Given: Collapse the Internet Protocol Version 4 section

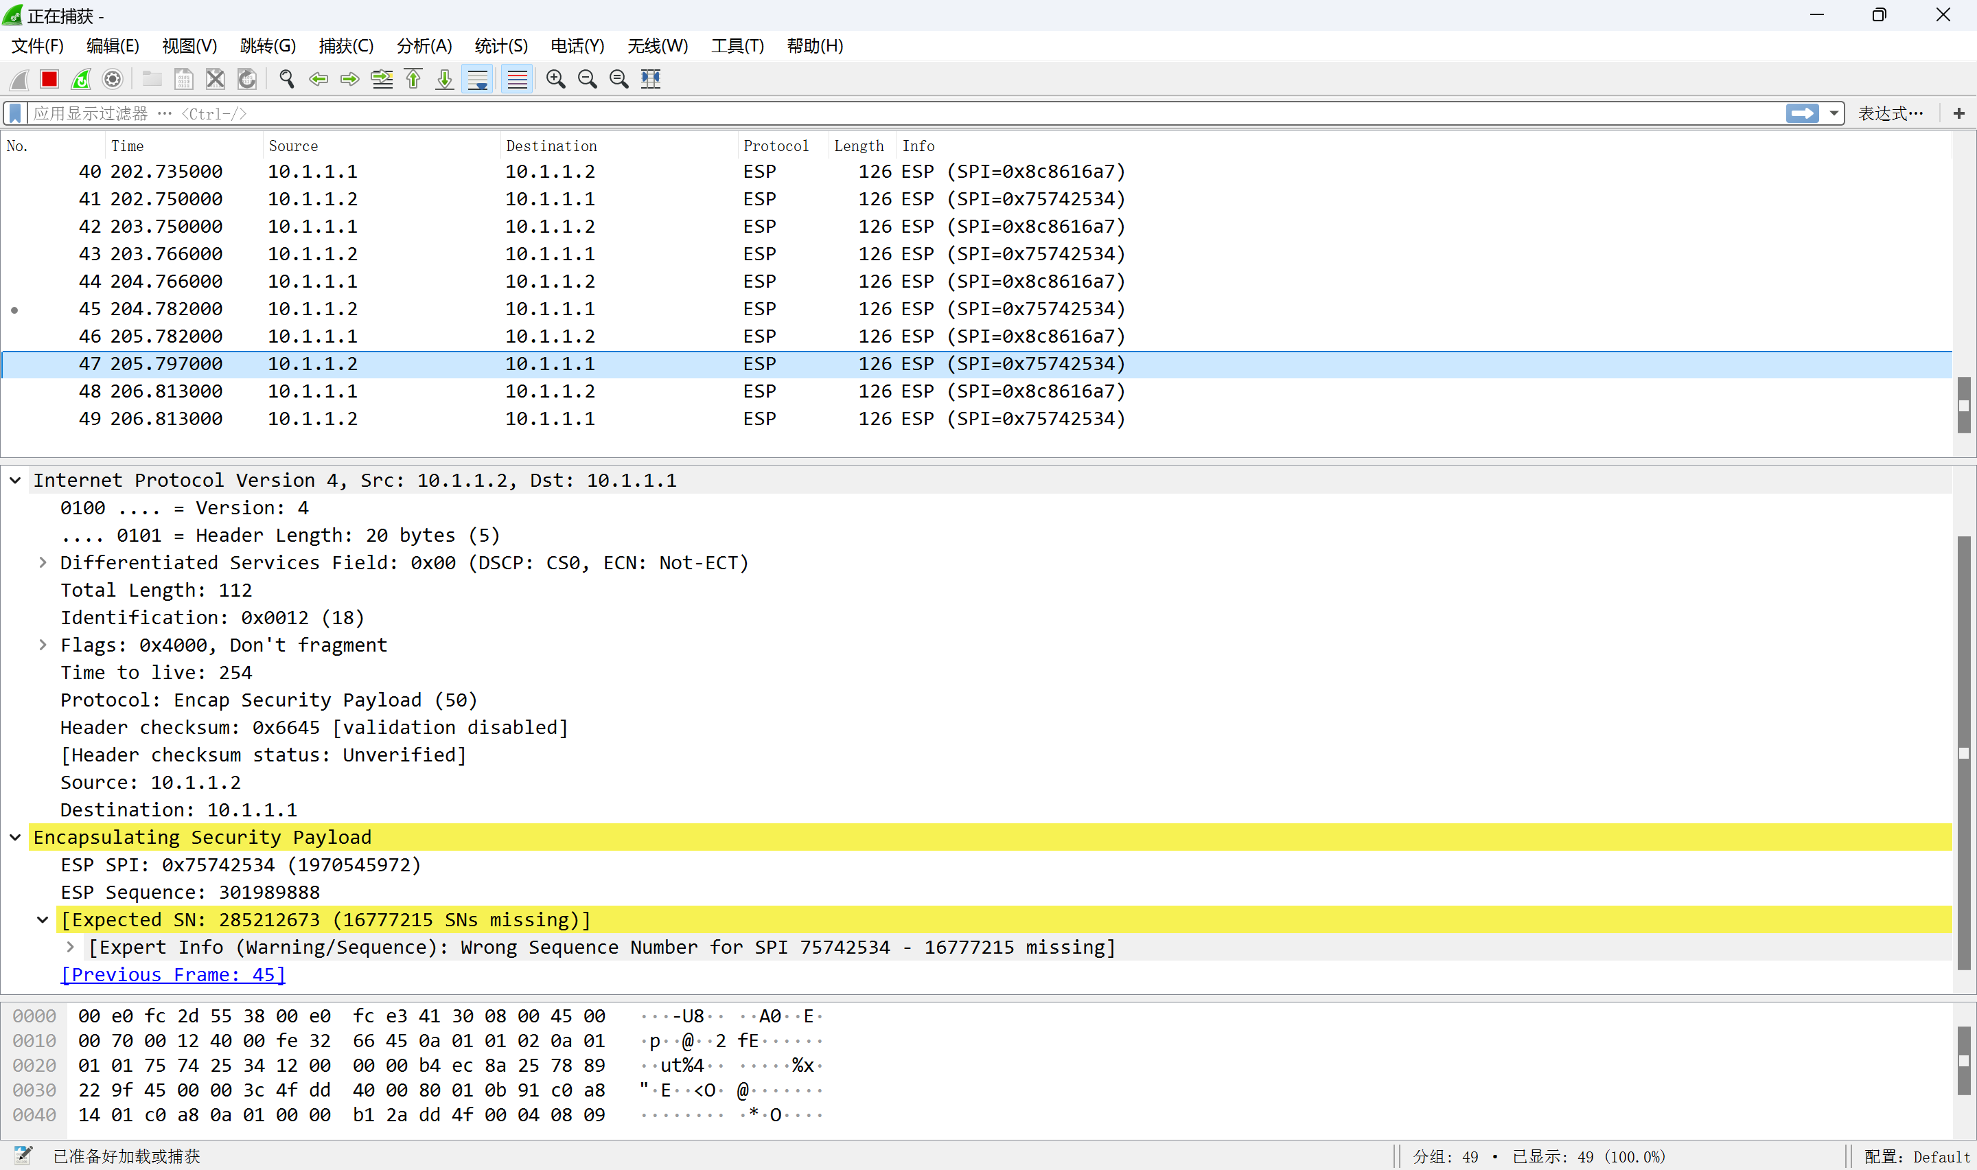Looking at the screenshot, I should point(15,480).
